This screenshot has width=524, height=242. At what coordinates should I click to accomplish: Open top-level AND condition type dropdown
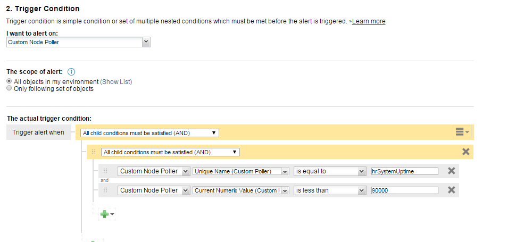click(x=149, y=133)
